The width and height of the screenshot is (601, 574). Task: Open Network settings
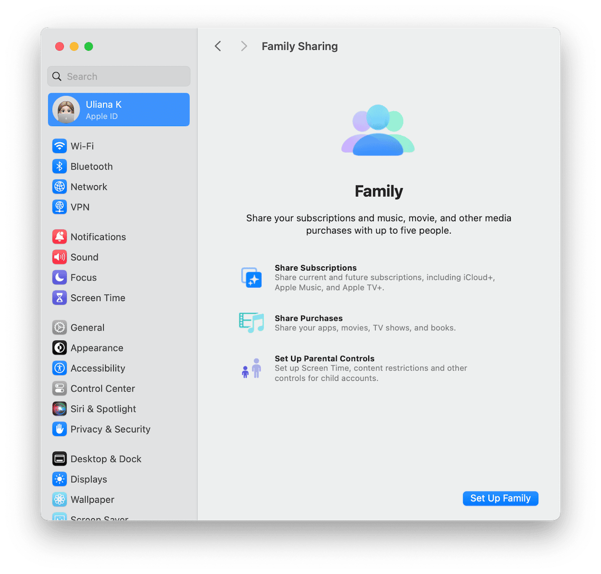pos(59,186)
